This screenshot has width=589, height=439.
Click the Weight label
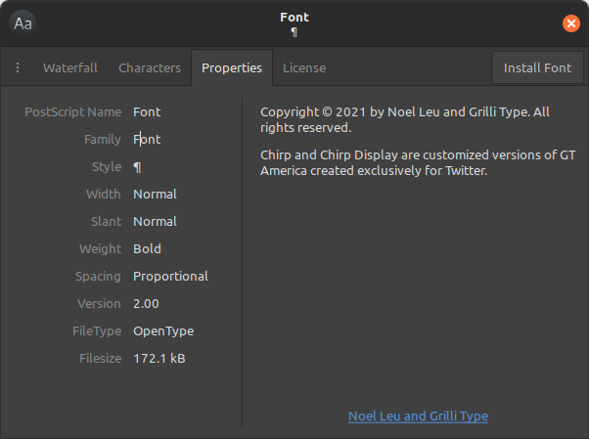(x=101, y=249)
